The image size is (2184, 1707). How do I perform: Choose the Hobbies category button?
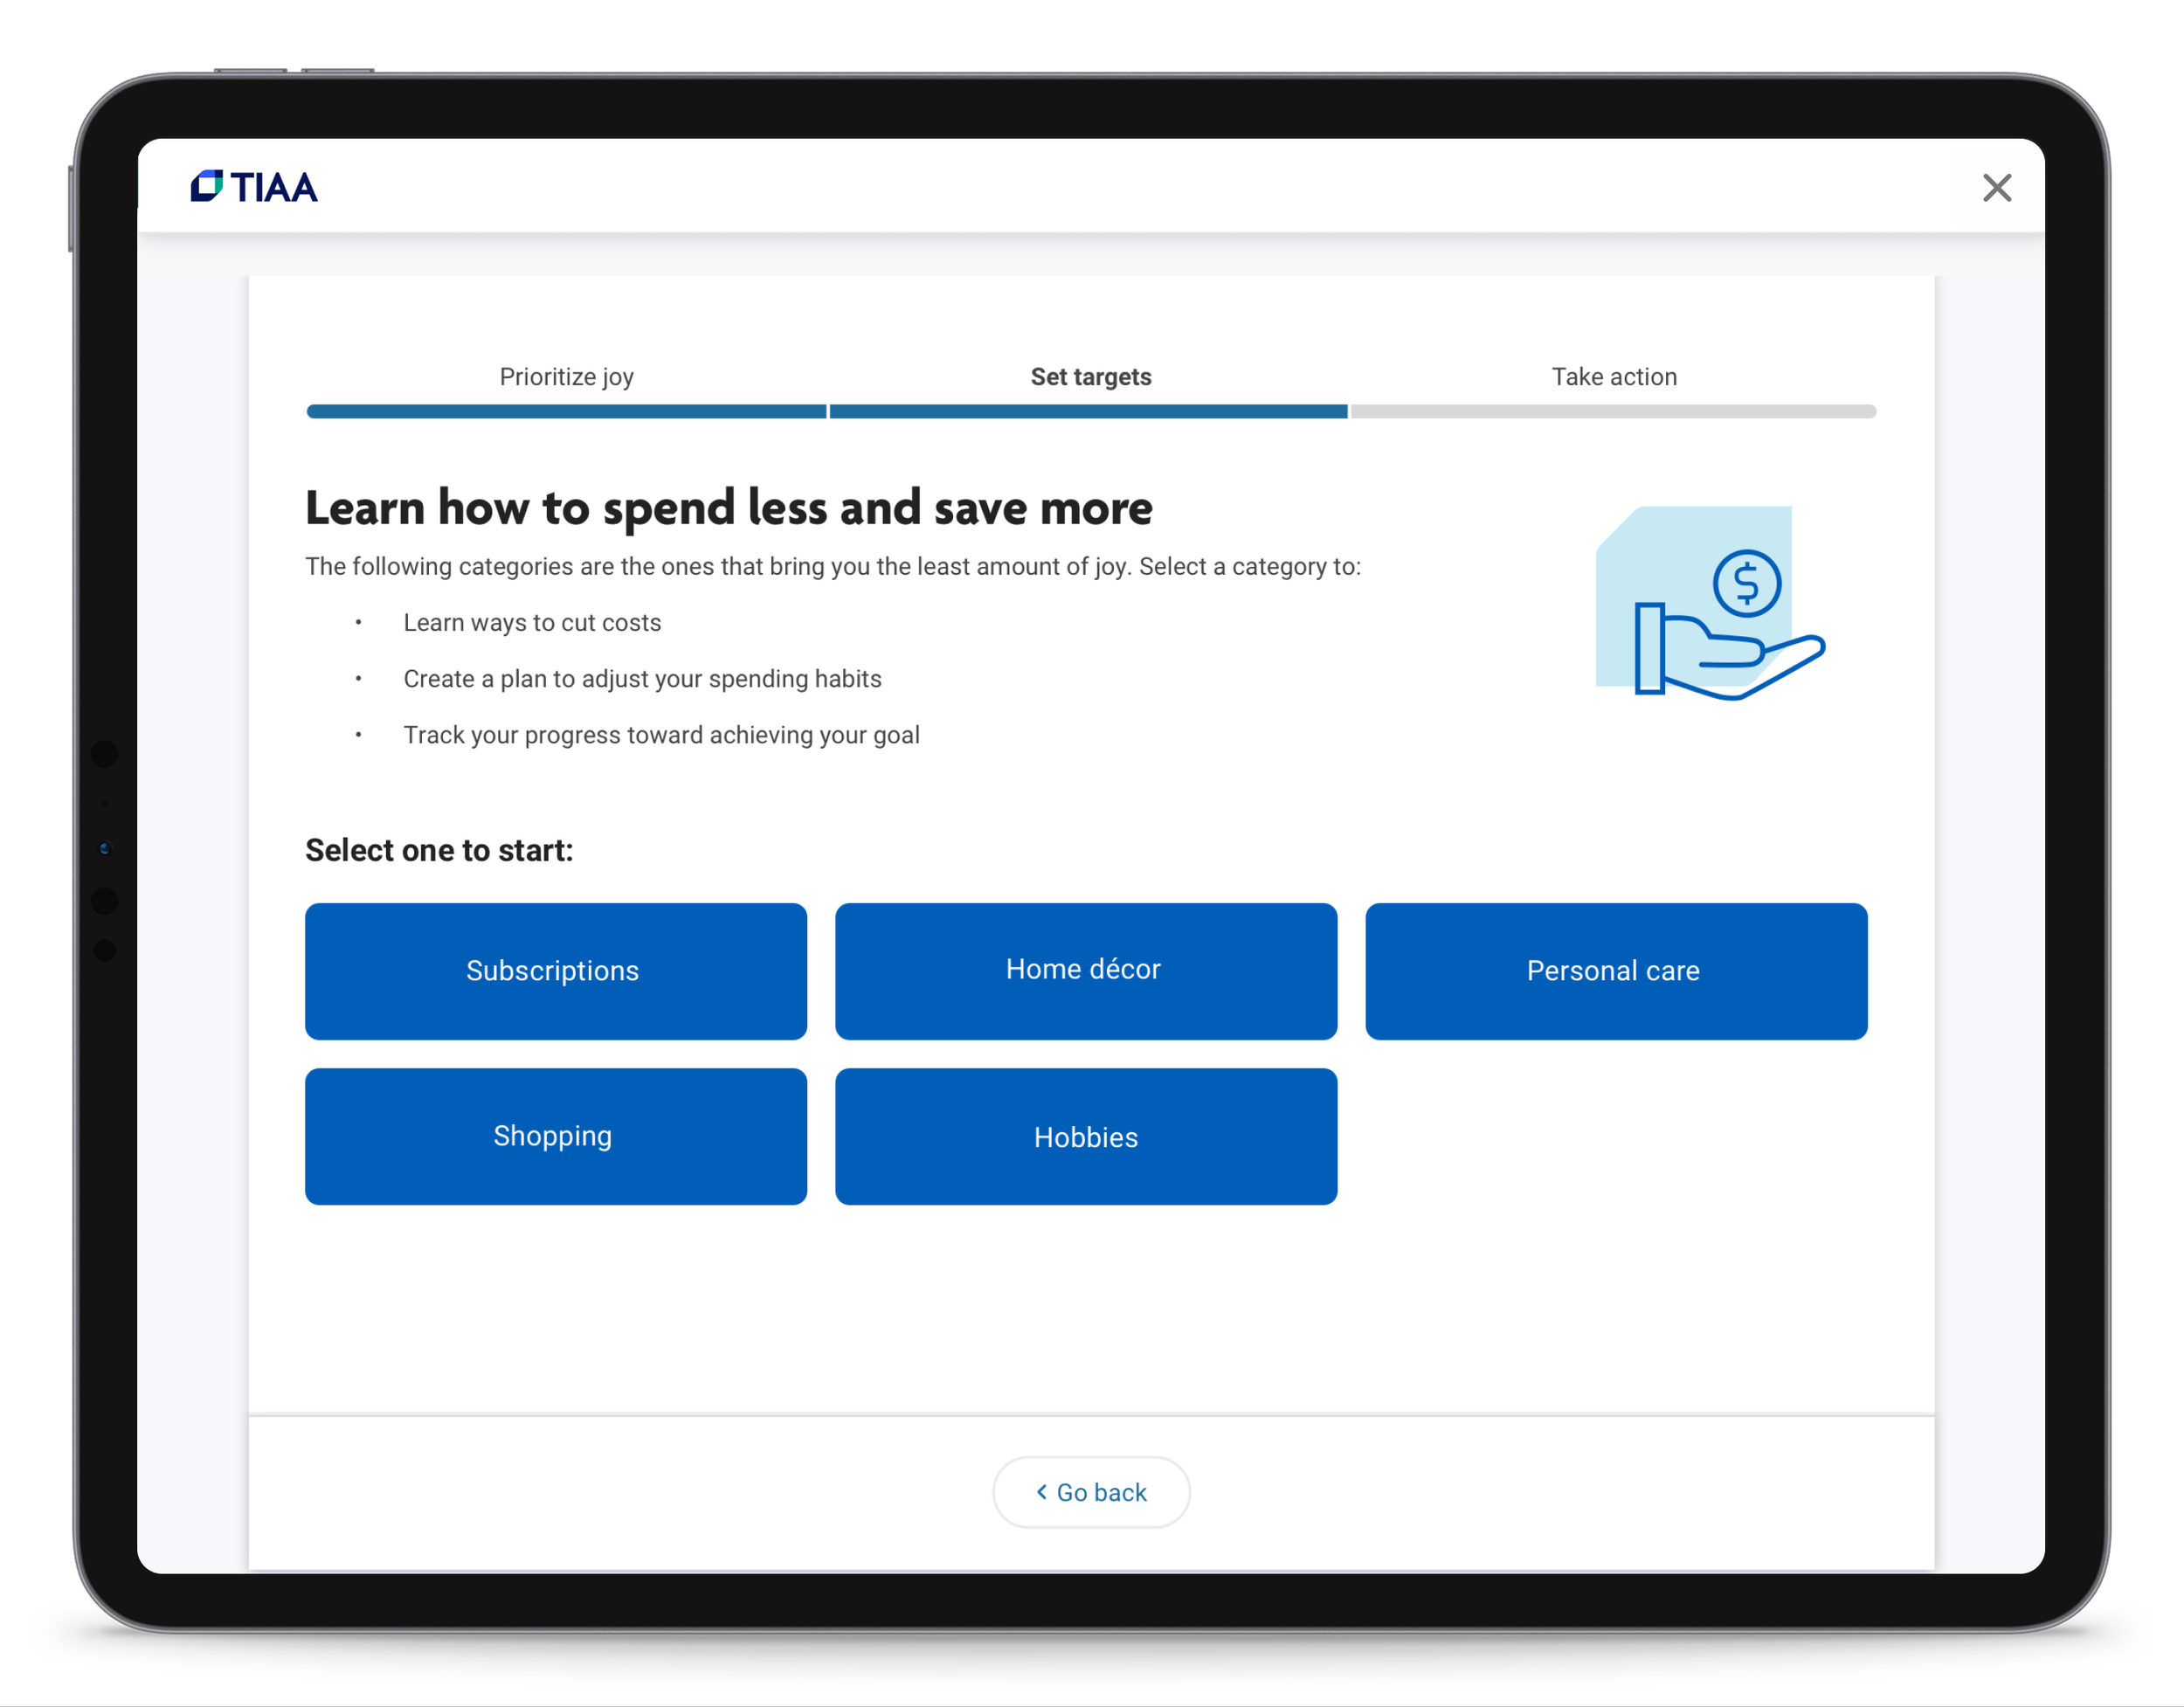[x=1085, y=1136]
